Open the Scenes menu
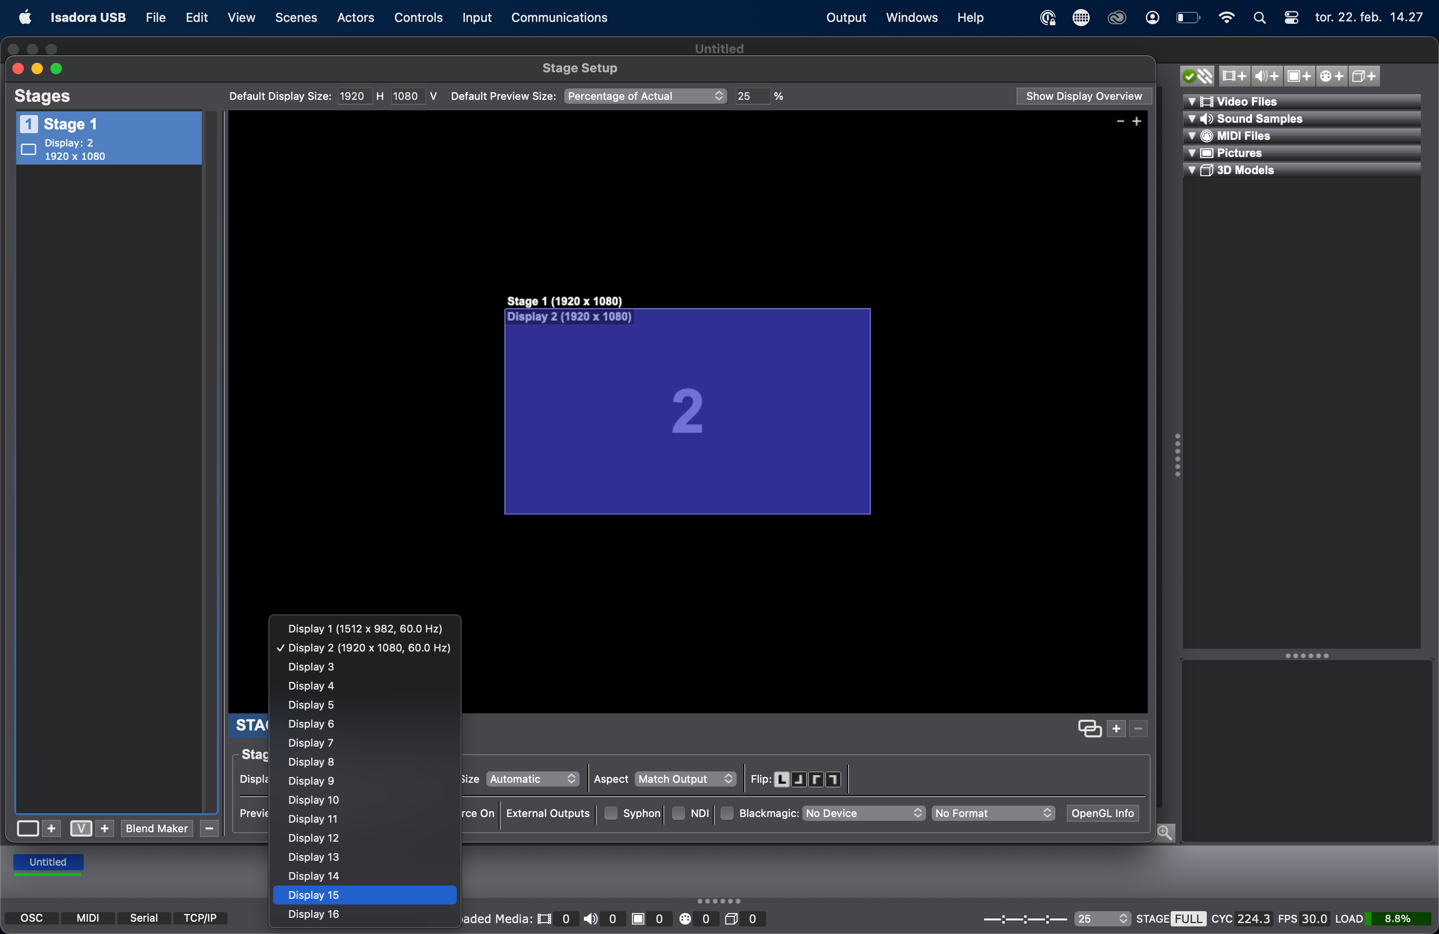1439x934 pixels. [x=296, y=18]
